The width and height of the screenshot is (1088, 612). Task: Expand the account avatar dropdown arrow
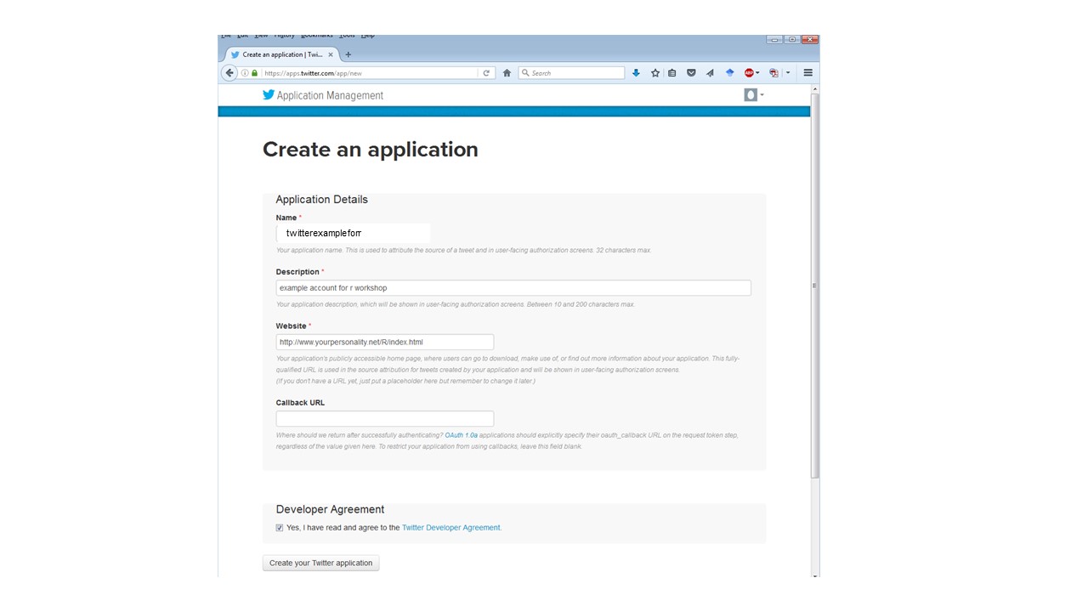coord(762,95)
